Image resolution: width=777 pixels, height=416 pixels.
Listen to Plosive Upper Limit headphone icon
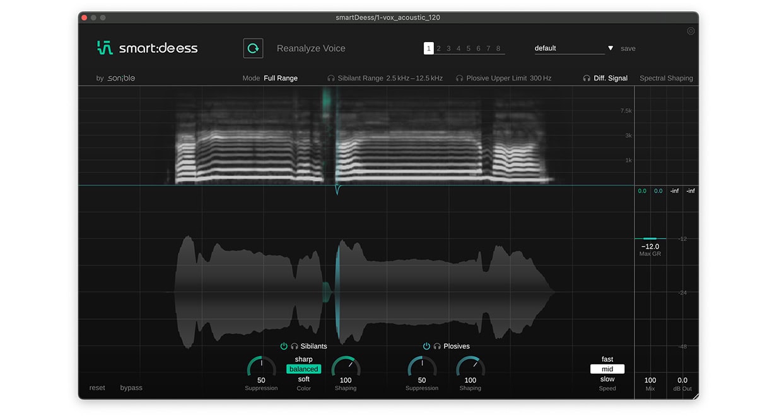coord(459,78)
